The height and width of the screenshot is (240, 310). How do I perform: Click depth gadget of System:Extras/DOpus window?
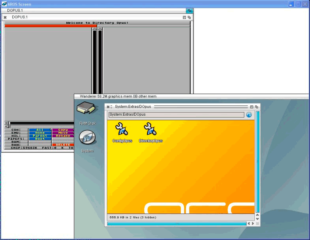(x=256, y=107)
